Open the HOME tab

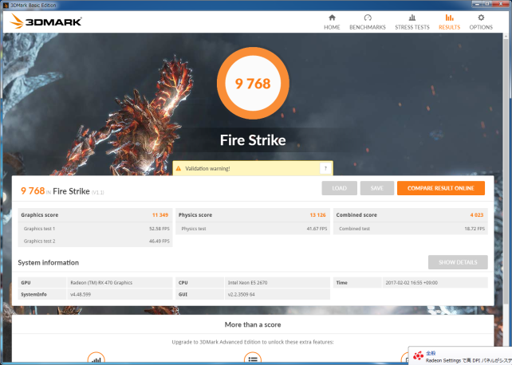[x=332, y=22]
